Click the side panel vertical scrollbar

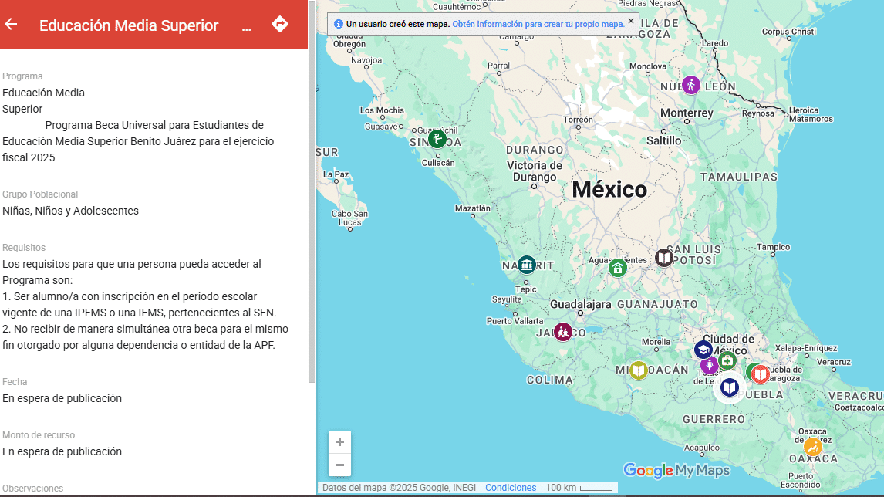[312, 193]
